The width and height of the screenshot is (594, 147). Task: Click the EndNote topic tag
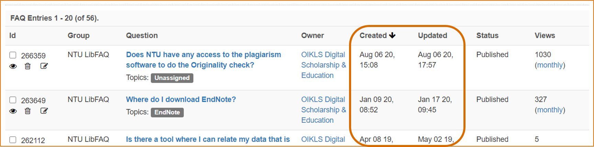pyautogui.click(x=167, y=112)
